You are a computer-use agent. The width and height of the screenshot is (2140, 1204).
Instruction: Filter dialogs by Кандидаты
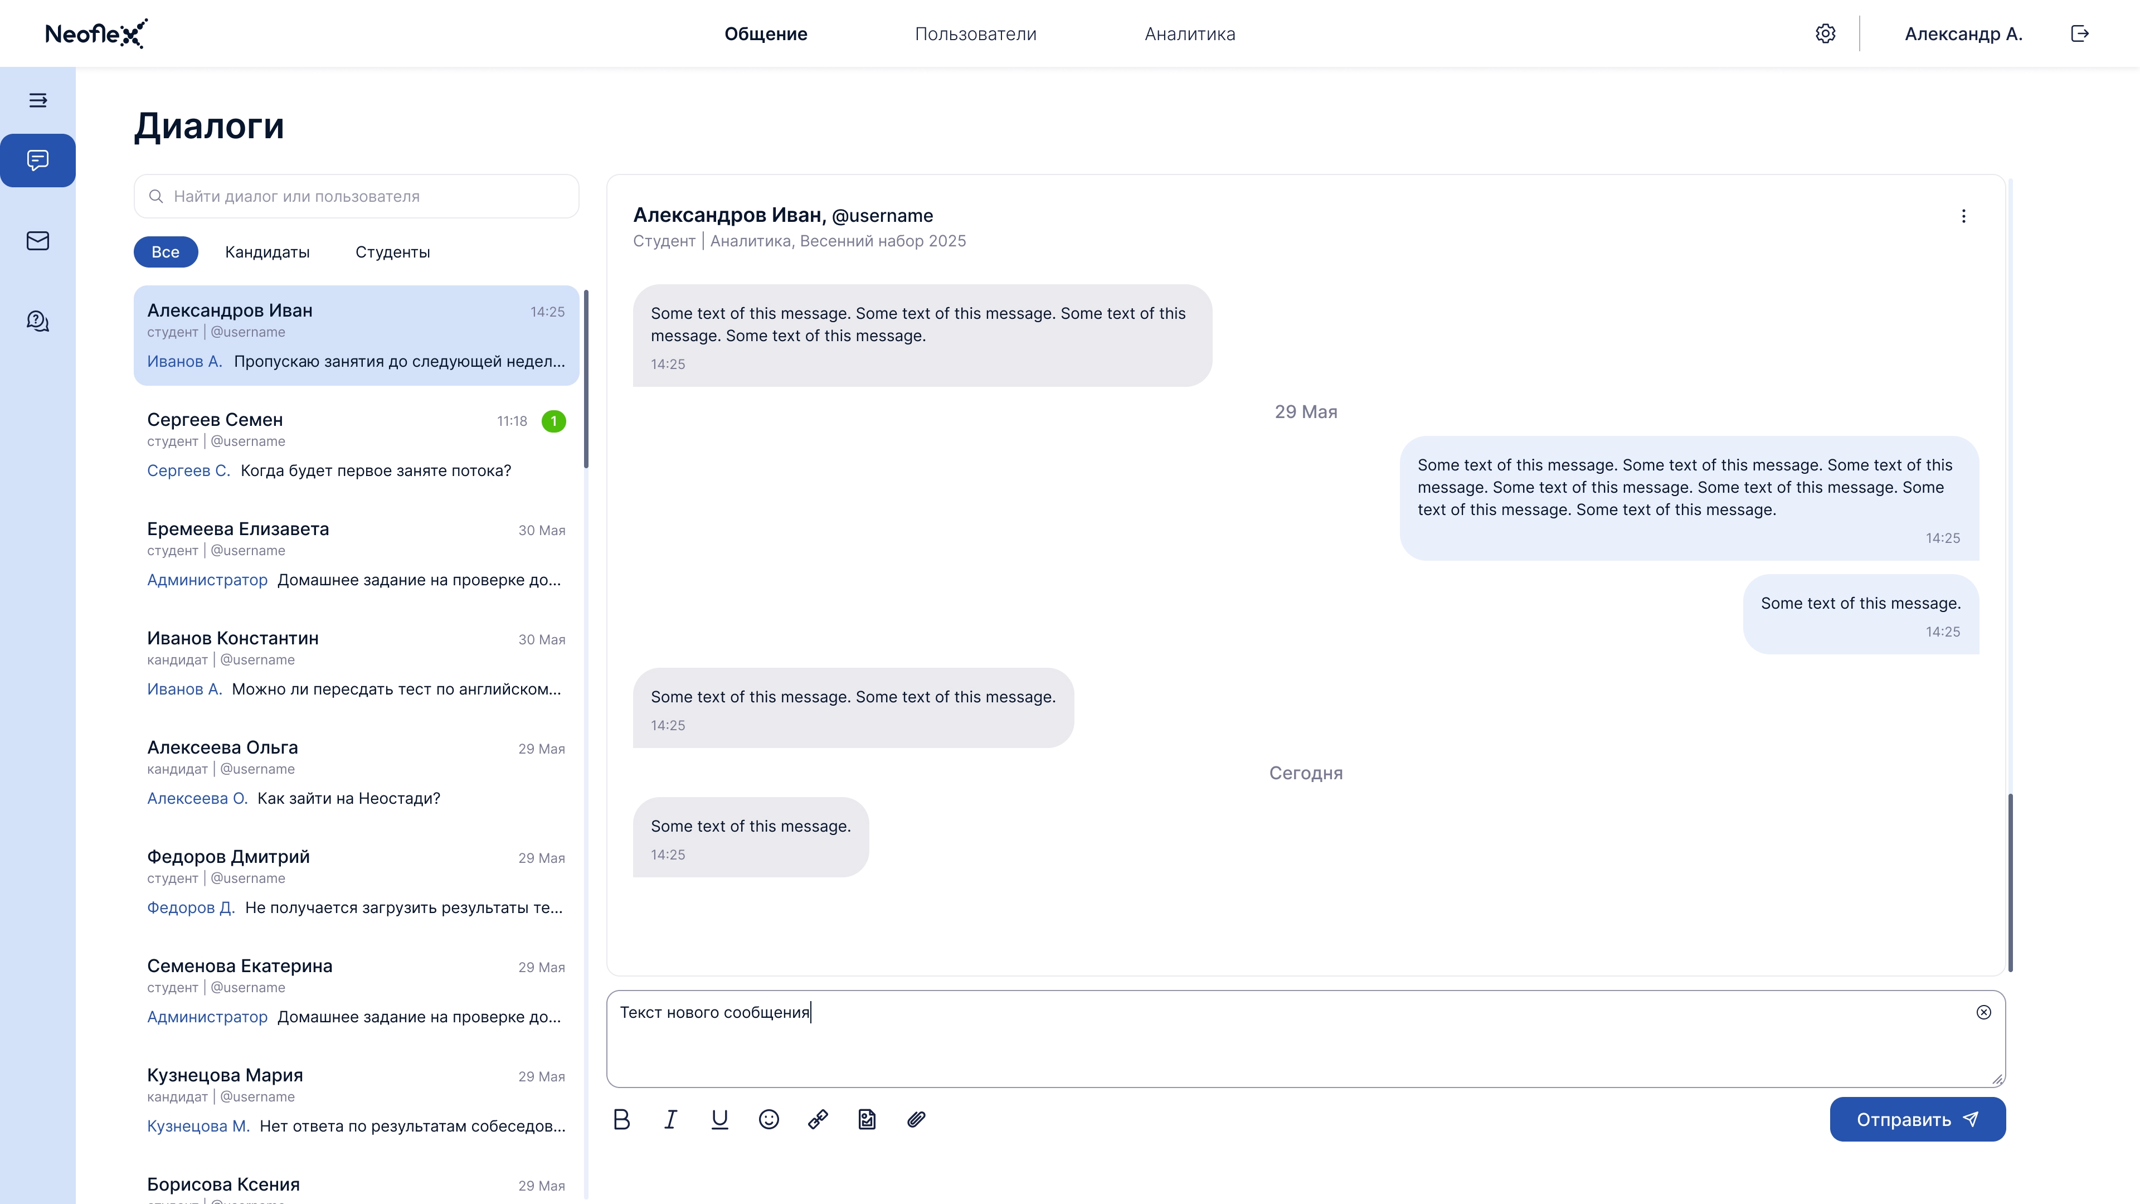point(267,252)
